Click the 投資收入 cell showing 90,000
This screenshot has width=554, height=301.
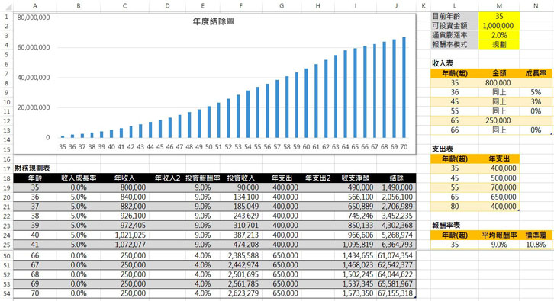coord(240,187)
